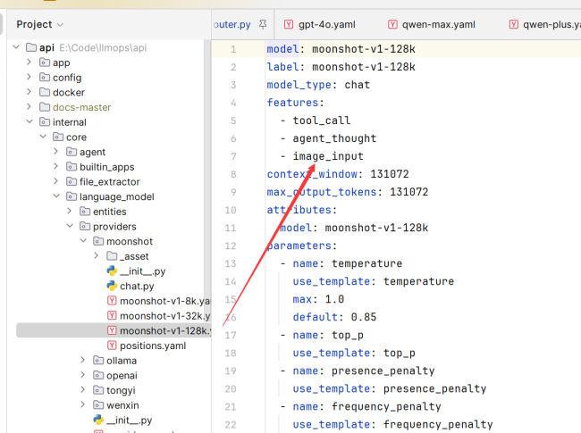Screen dimensions: 581x433
Task: Click the package folder icon beside builtin_apps
Action: [72, 167]
